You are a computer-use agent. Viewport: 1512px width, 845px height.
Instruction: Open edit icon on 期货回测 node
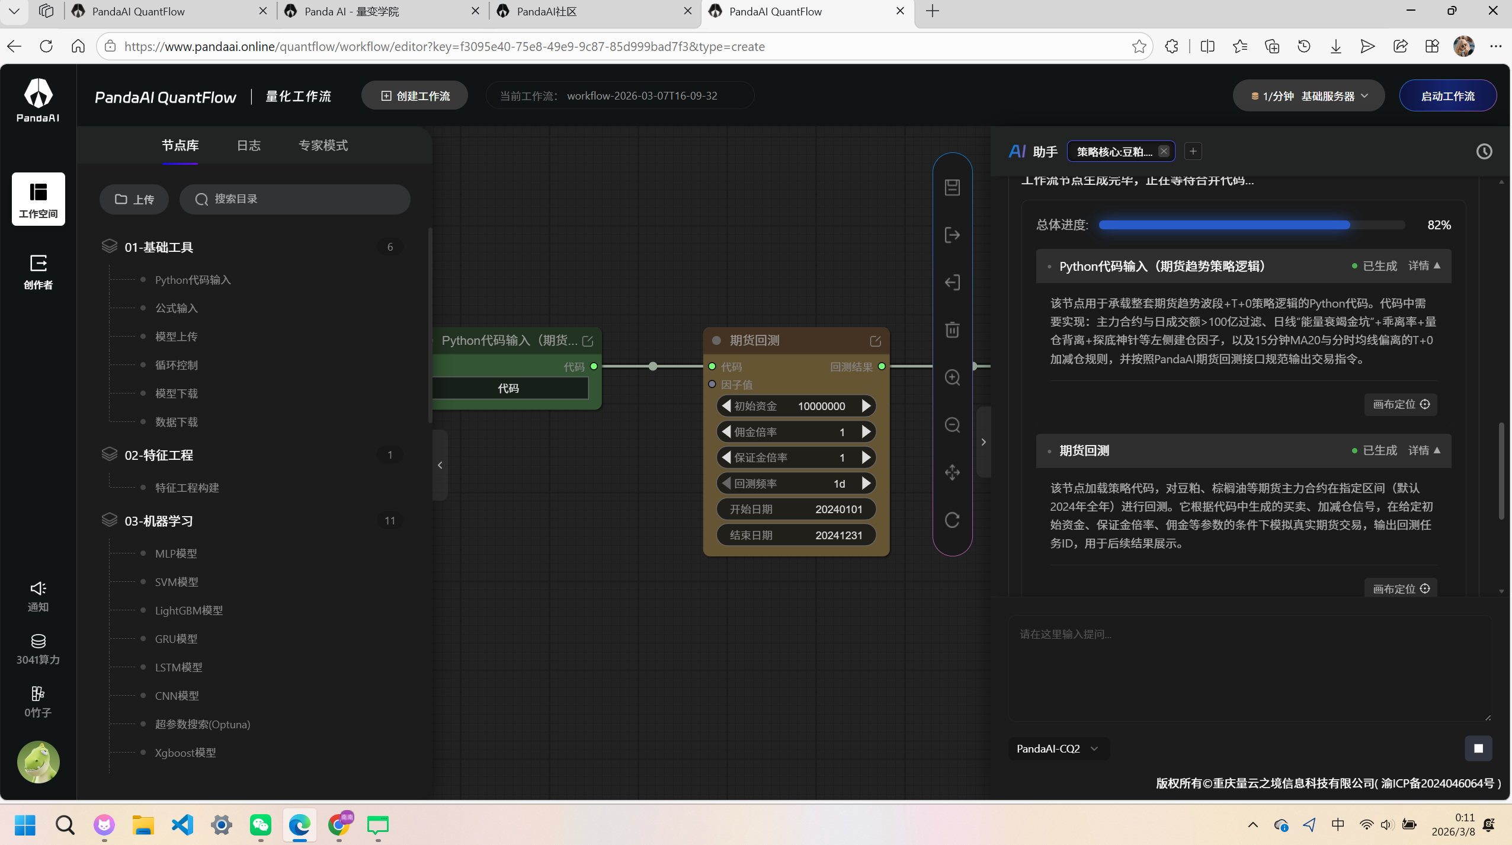875,341
